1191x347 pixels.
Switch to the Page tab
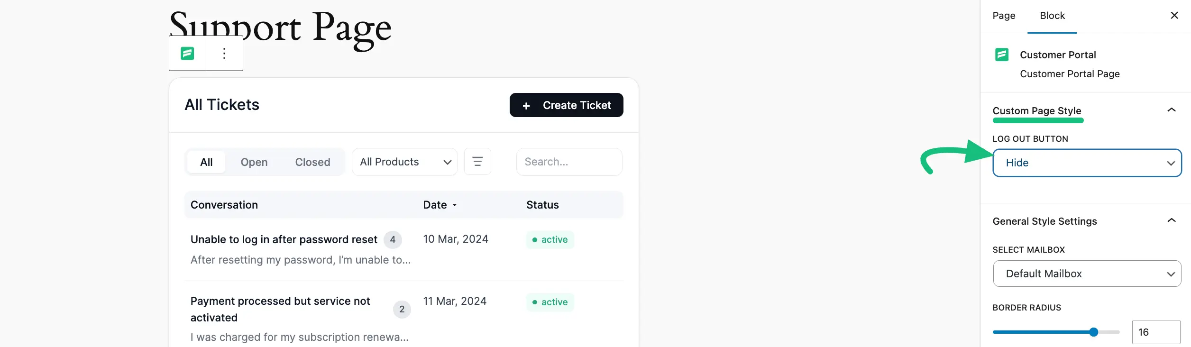tap(1004, 16)
